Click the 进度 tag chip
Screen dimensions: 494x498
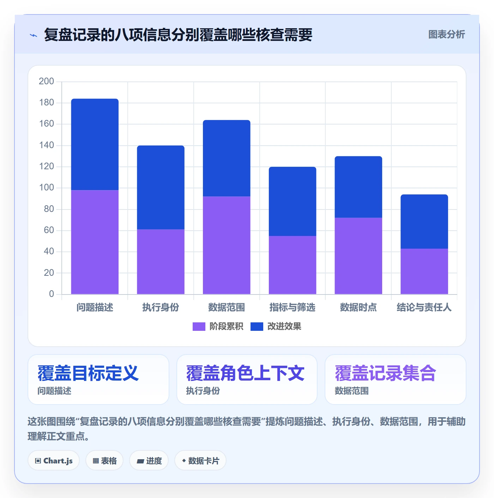(x=149, y=461)
